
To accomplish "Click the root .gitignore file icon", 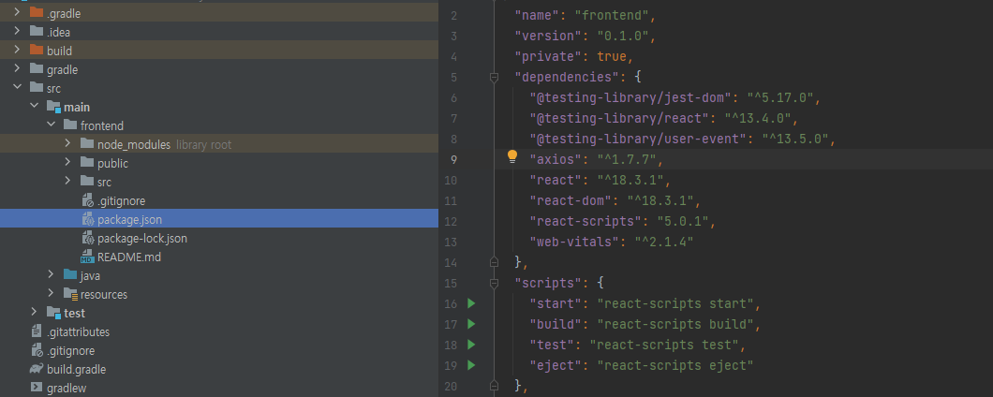I will (37, 350).
